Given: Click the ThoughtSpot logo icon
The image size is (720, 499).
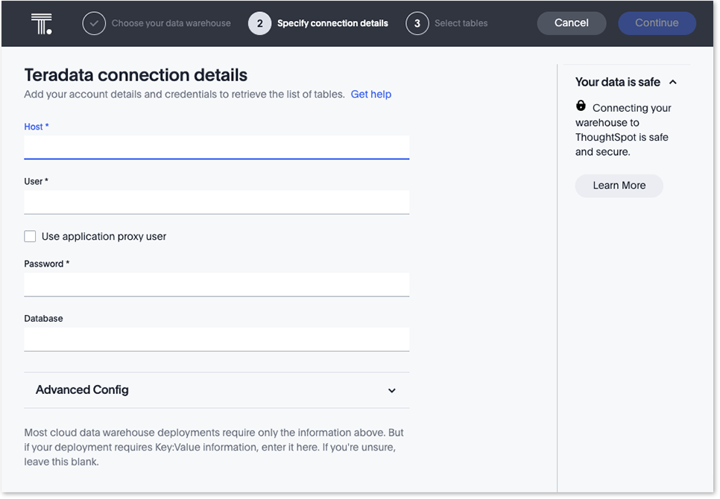Looking at the screenshot, I should tap(41, 23).
